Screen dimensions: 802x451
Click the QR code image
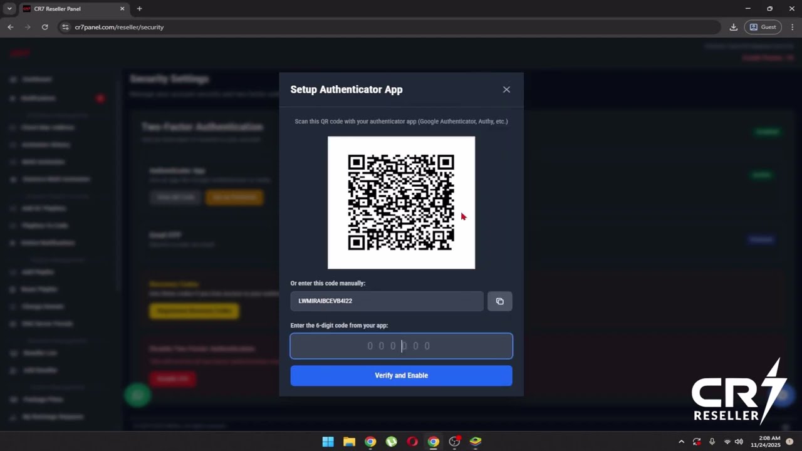point(401,202)
